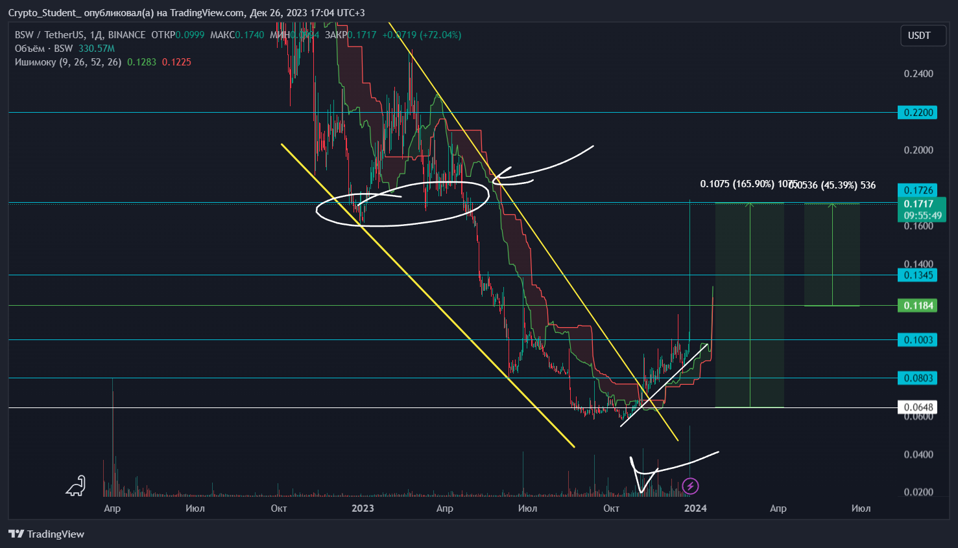Click the Crypto_Student_ author name
The height and width of the screenshot is (548, 958).
[x=45, y=12]
